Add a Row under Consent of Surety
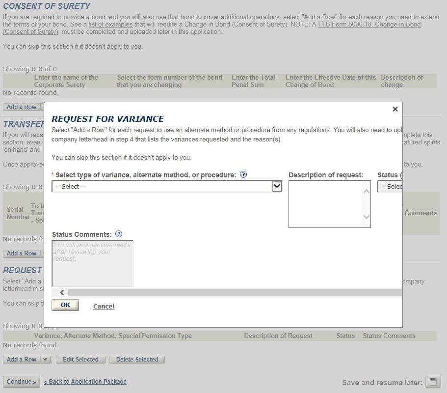Image resolution: width=447 pixels, height=393 pixels. pyautogui.click(x=21, y=107)
